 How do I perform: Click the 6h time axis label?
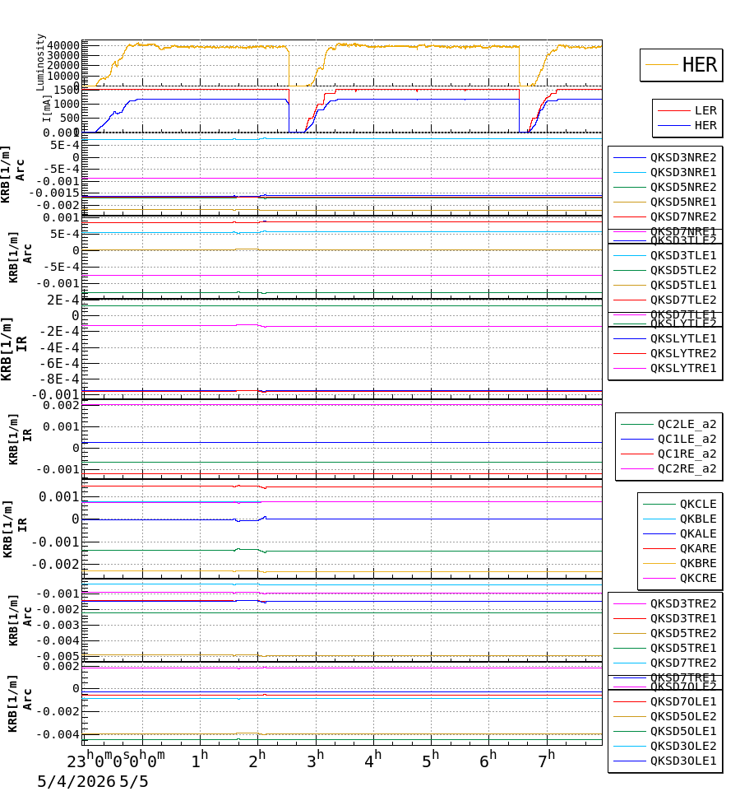pos(488,759)
